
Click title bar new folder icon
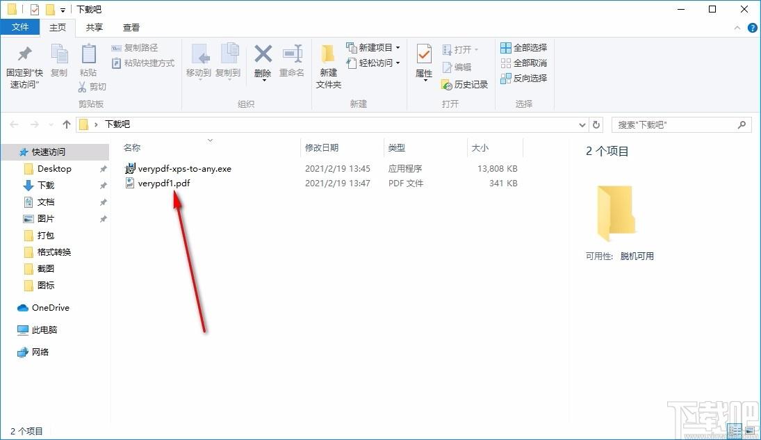coord(49,9)
